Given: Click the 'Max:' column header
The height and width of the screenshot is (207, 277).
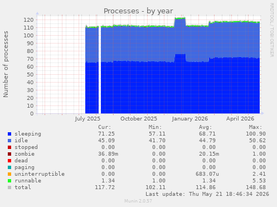Looking at the screenshot, I should tap(255, 127).
